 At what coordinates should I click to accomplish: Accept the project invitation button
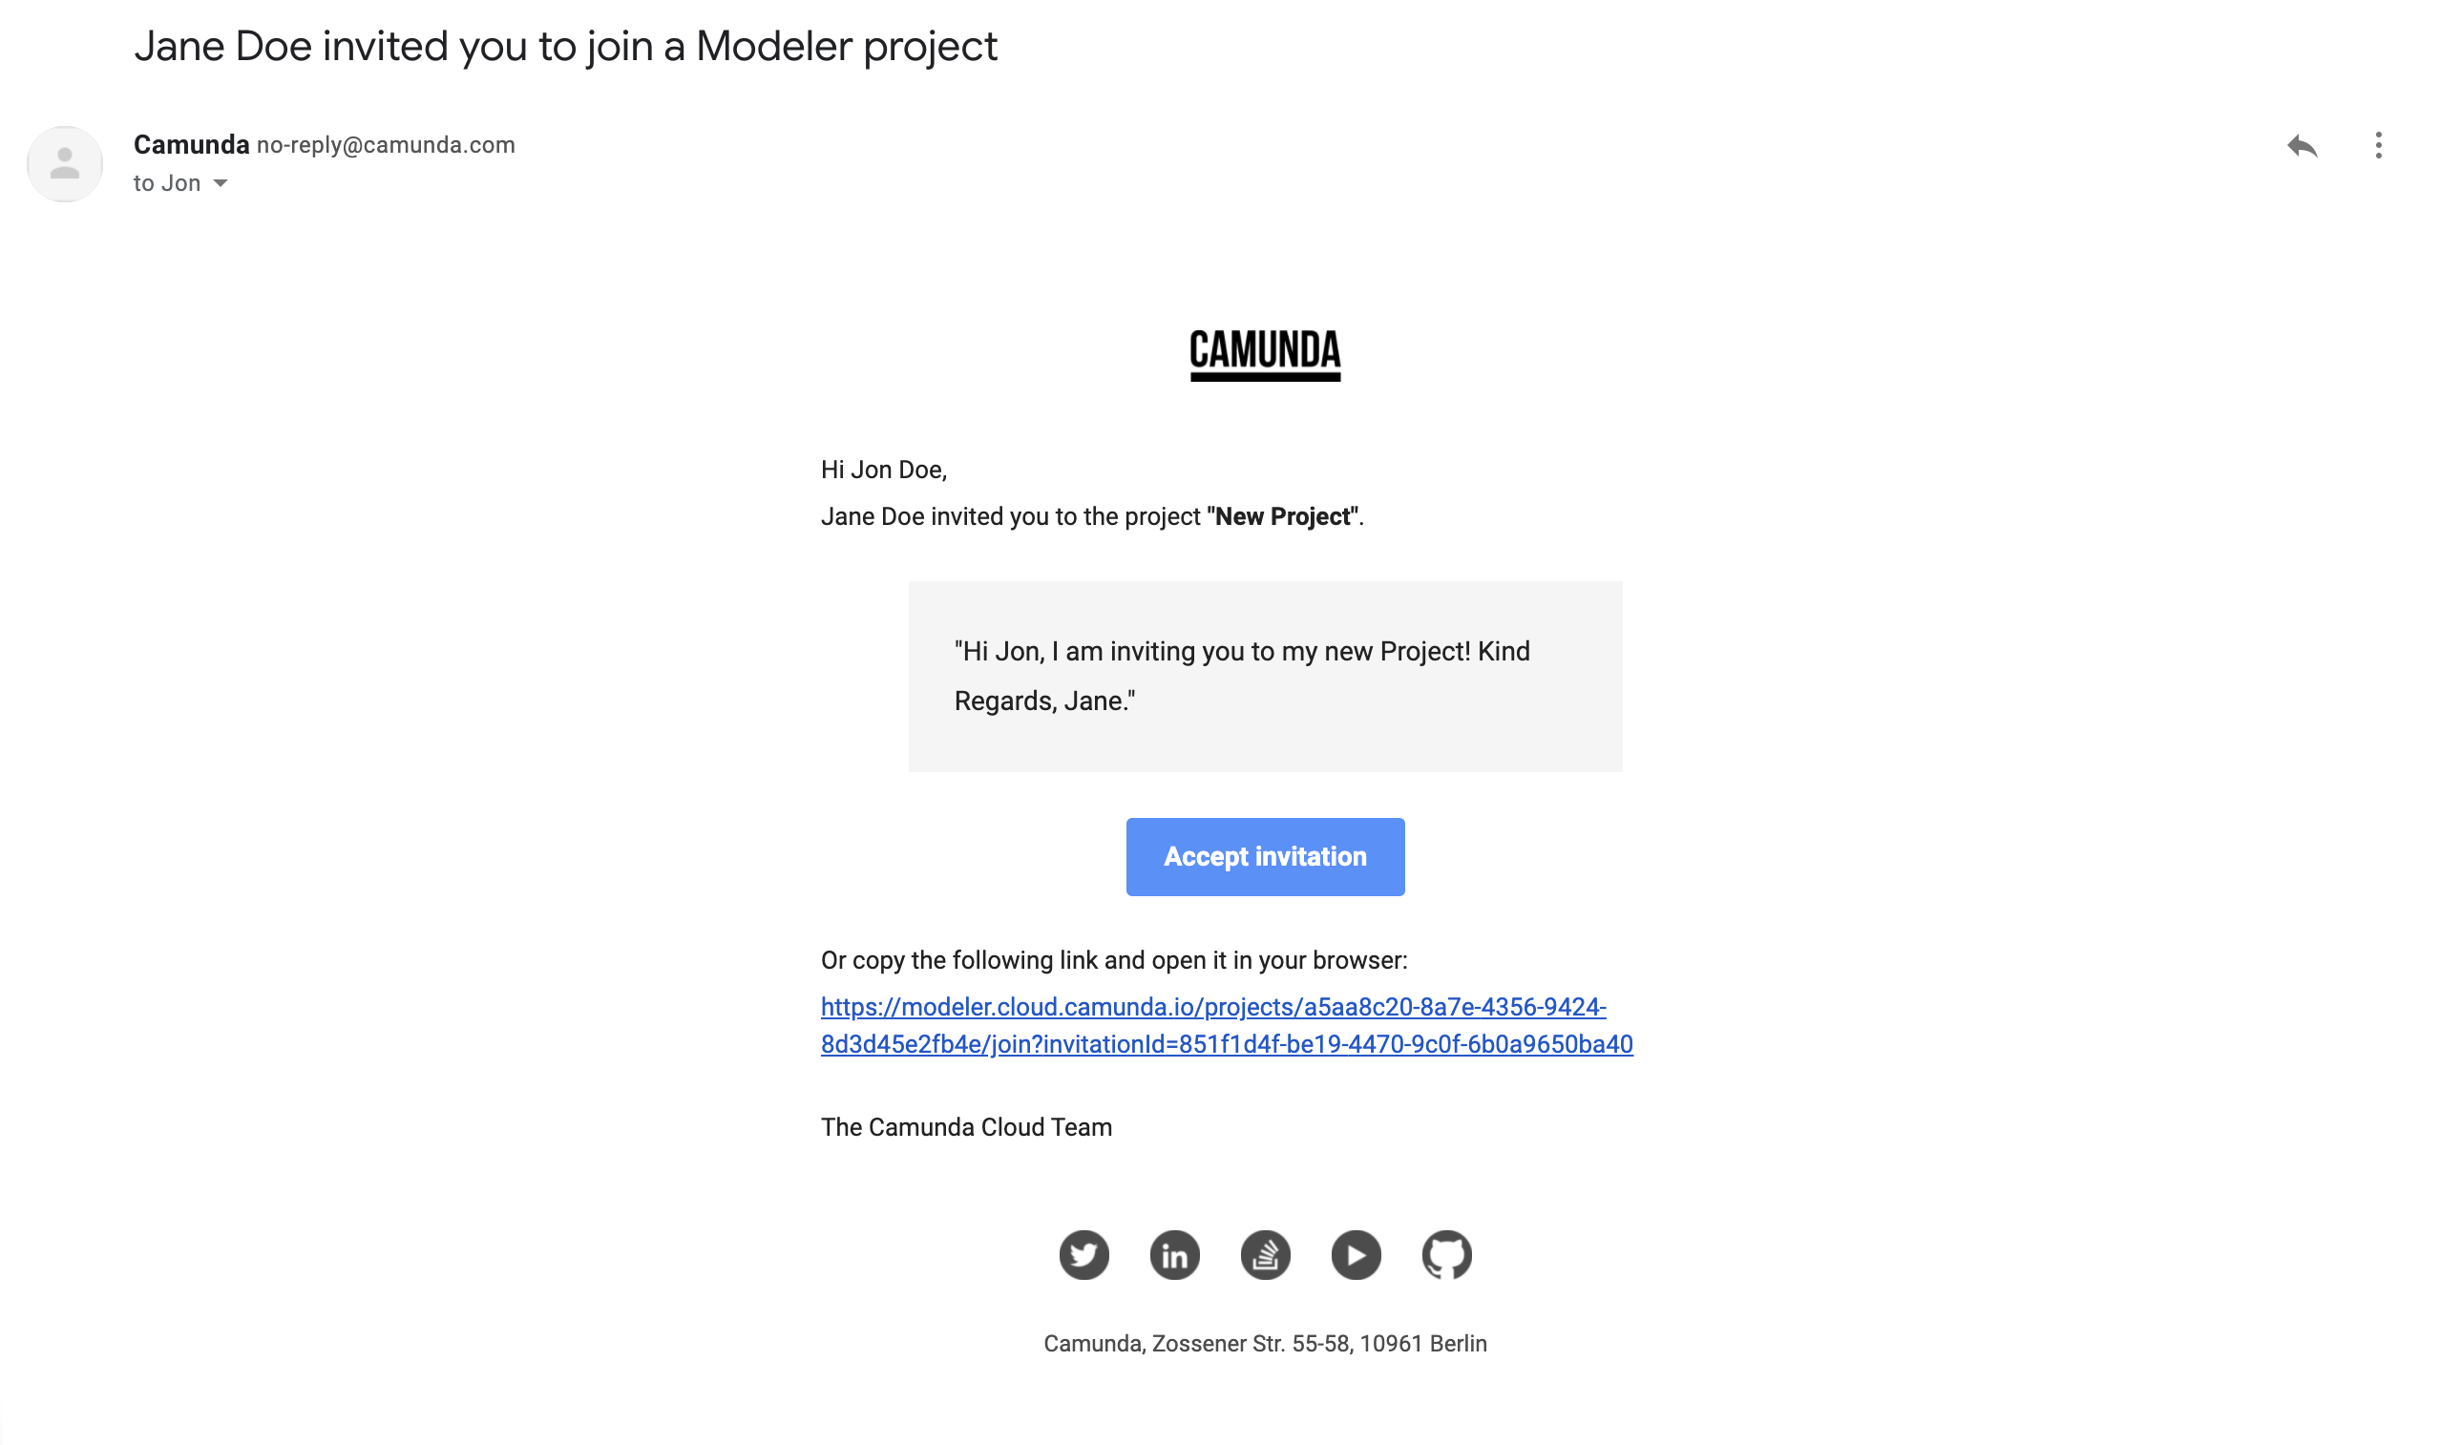[1263, 855]
